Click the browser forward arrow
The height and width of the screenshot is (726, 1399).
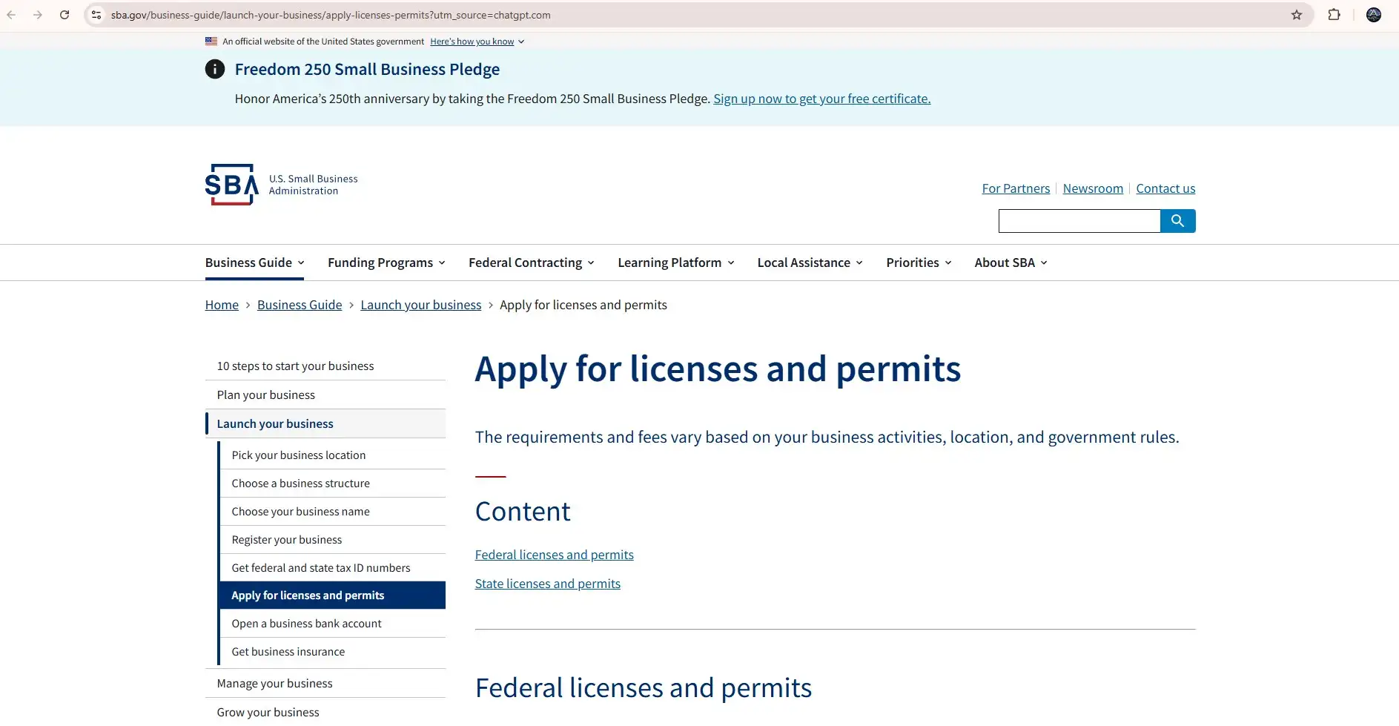38,15
